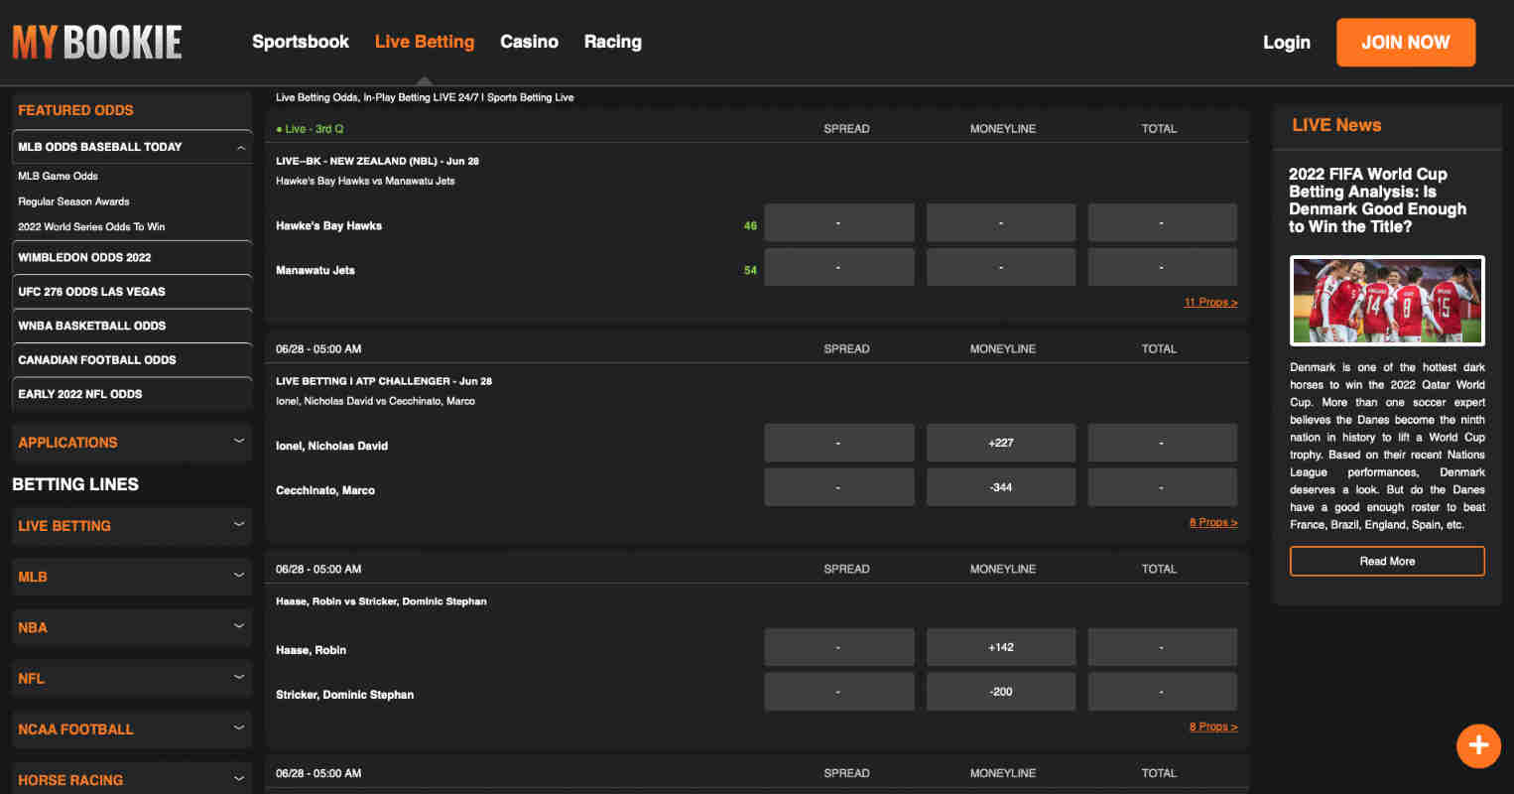Open 8 Props link for Haase vs Stricker

pyautogui.click(x=1213, y=728)
